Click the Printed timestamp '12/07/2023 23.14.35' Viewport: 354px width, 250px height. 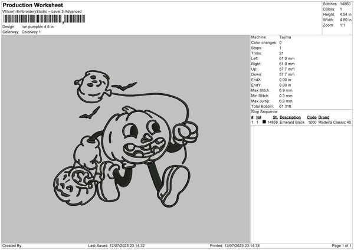pyautogui.click(x=242, y=246)
